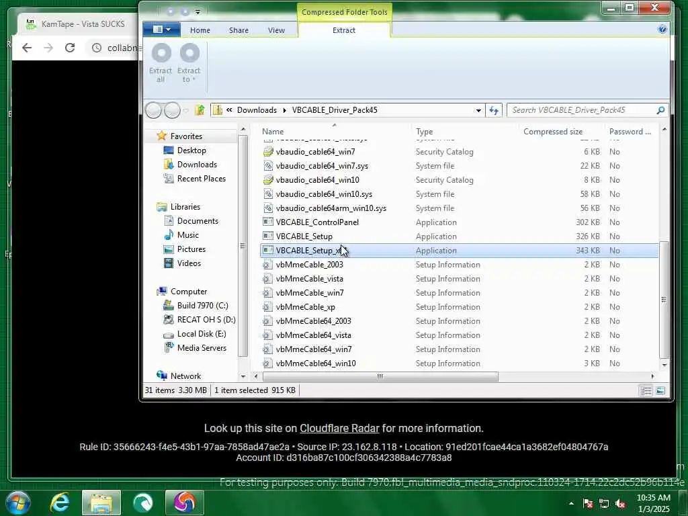The height and width of the screenshot is (516, 688).
Task: Click the Up folder icon in address bar
Action: (200, 110)
